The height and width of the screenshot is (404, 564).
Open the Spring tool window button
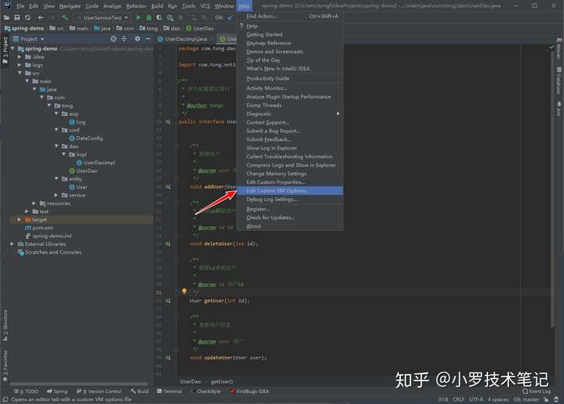pos(57,391)
